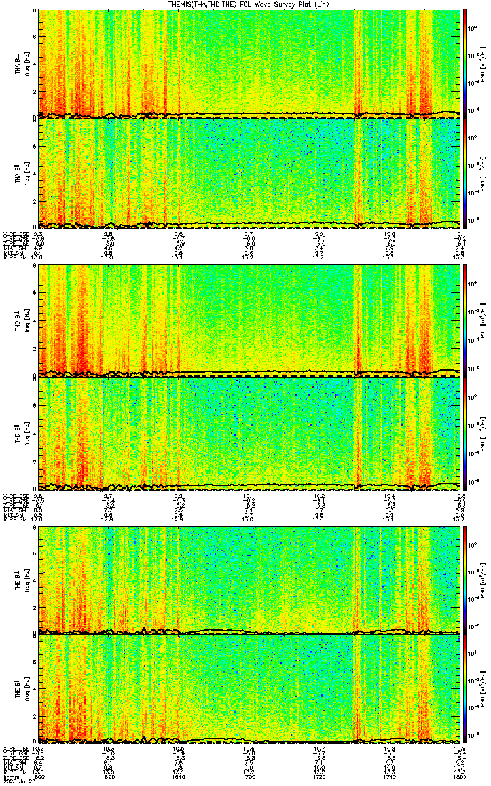Screen dimensions: 491x786
Task: Click the 'PSD [nT²/Hz]' label of the THE B⊥ color bar
Action: 483,580
